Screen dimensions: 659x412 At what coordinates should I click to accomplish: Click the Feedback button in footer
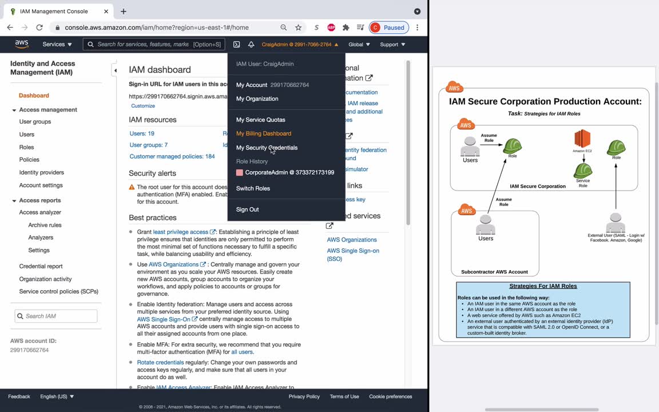(19, 397)
